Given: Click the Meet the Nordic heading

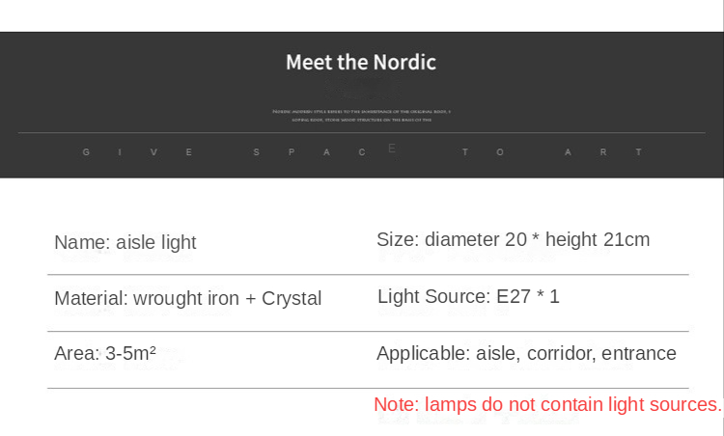Looking at the screenshot, I should click(x=361, y=63).
